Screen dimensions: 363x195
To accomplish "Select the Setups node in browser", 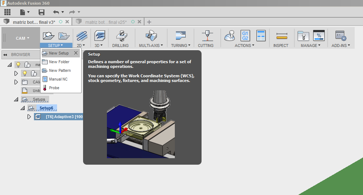I will [35, 99].
